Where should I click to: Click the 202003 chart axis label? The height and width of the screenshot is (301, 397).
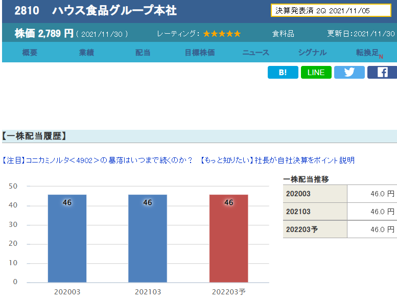click(x=67, y=292)
